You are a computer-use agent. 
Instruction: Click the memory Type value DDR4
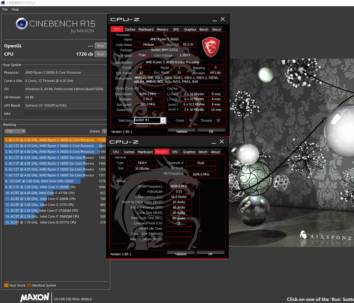pos(142,163)
